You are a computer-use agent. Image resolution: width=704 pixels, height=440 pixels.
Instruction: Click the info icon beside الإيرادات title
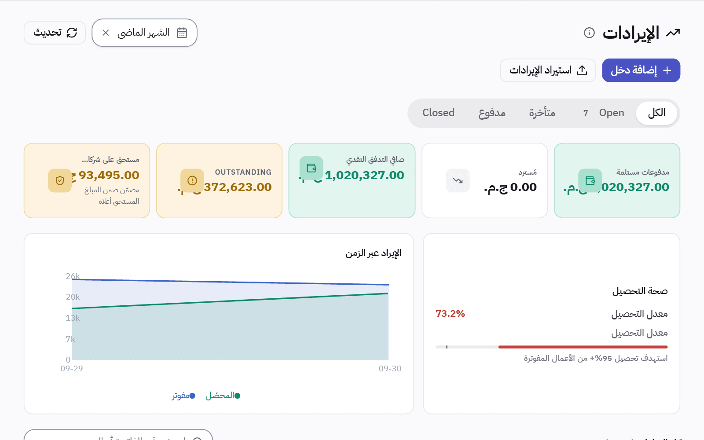coord(589,33)
